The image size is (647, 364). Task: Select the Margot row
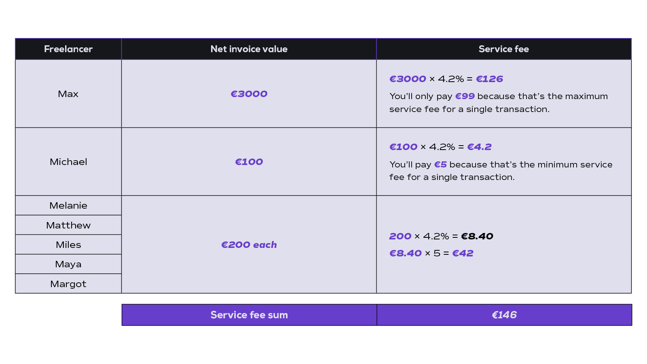tap(68, 284)
